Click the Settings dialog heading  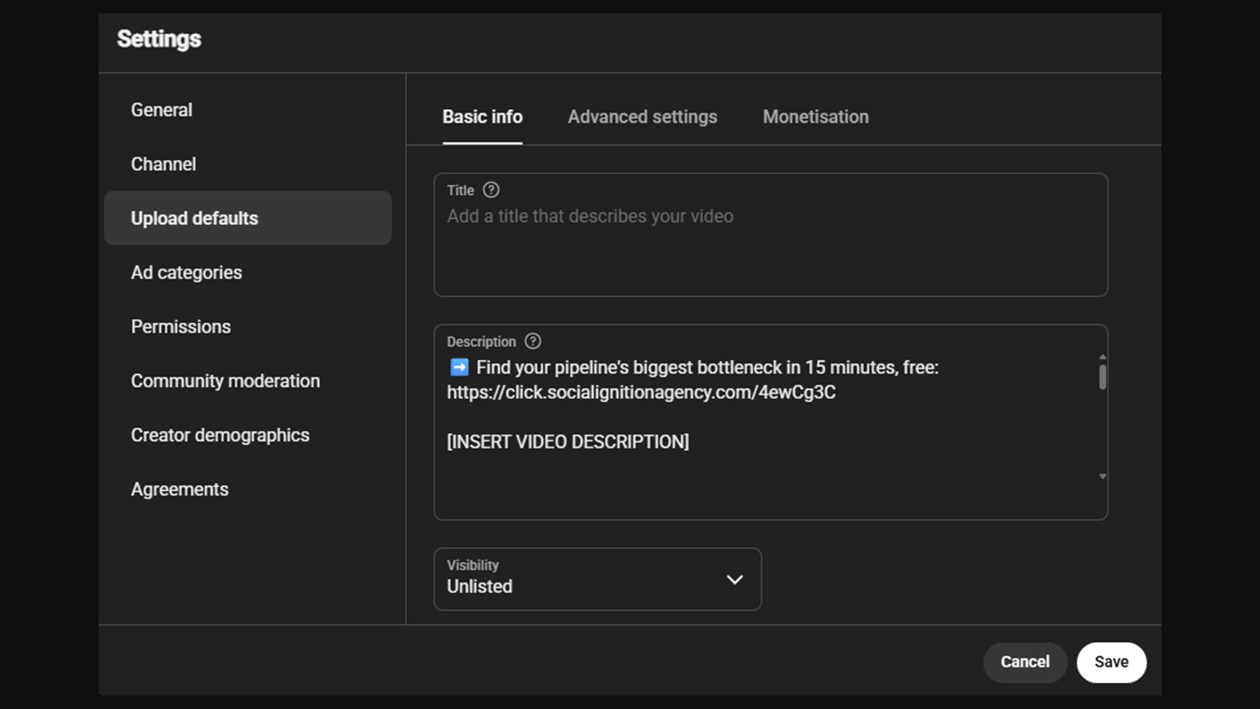coord(159,39)
